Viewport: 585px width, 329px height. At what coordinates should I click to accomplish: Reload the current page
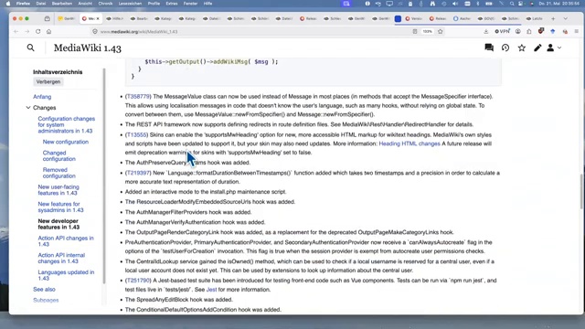38,32
